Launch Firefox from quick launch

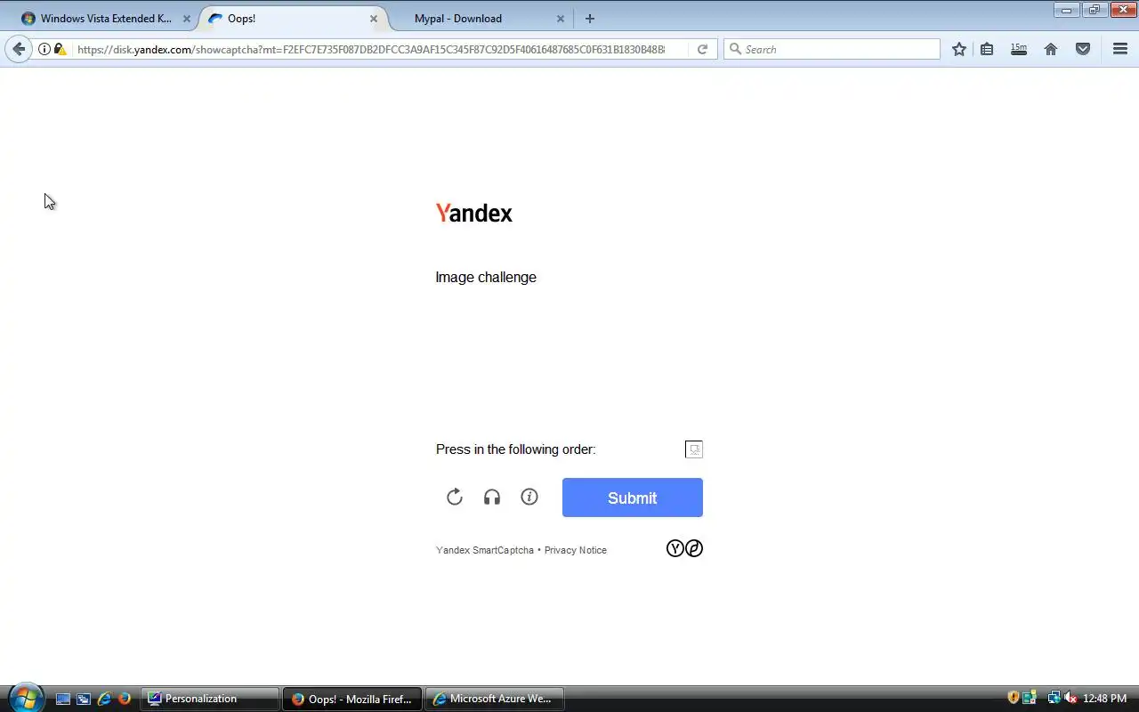click(125, 699)
